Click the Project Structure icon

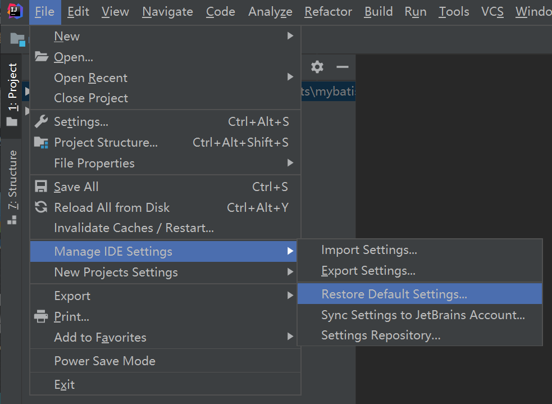(x=41, y=142)
